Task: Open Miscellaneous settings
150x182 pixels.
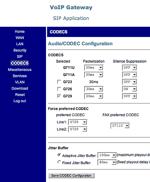Action: point(20,70)
